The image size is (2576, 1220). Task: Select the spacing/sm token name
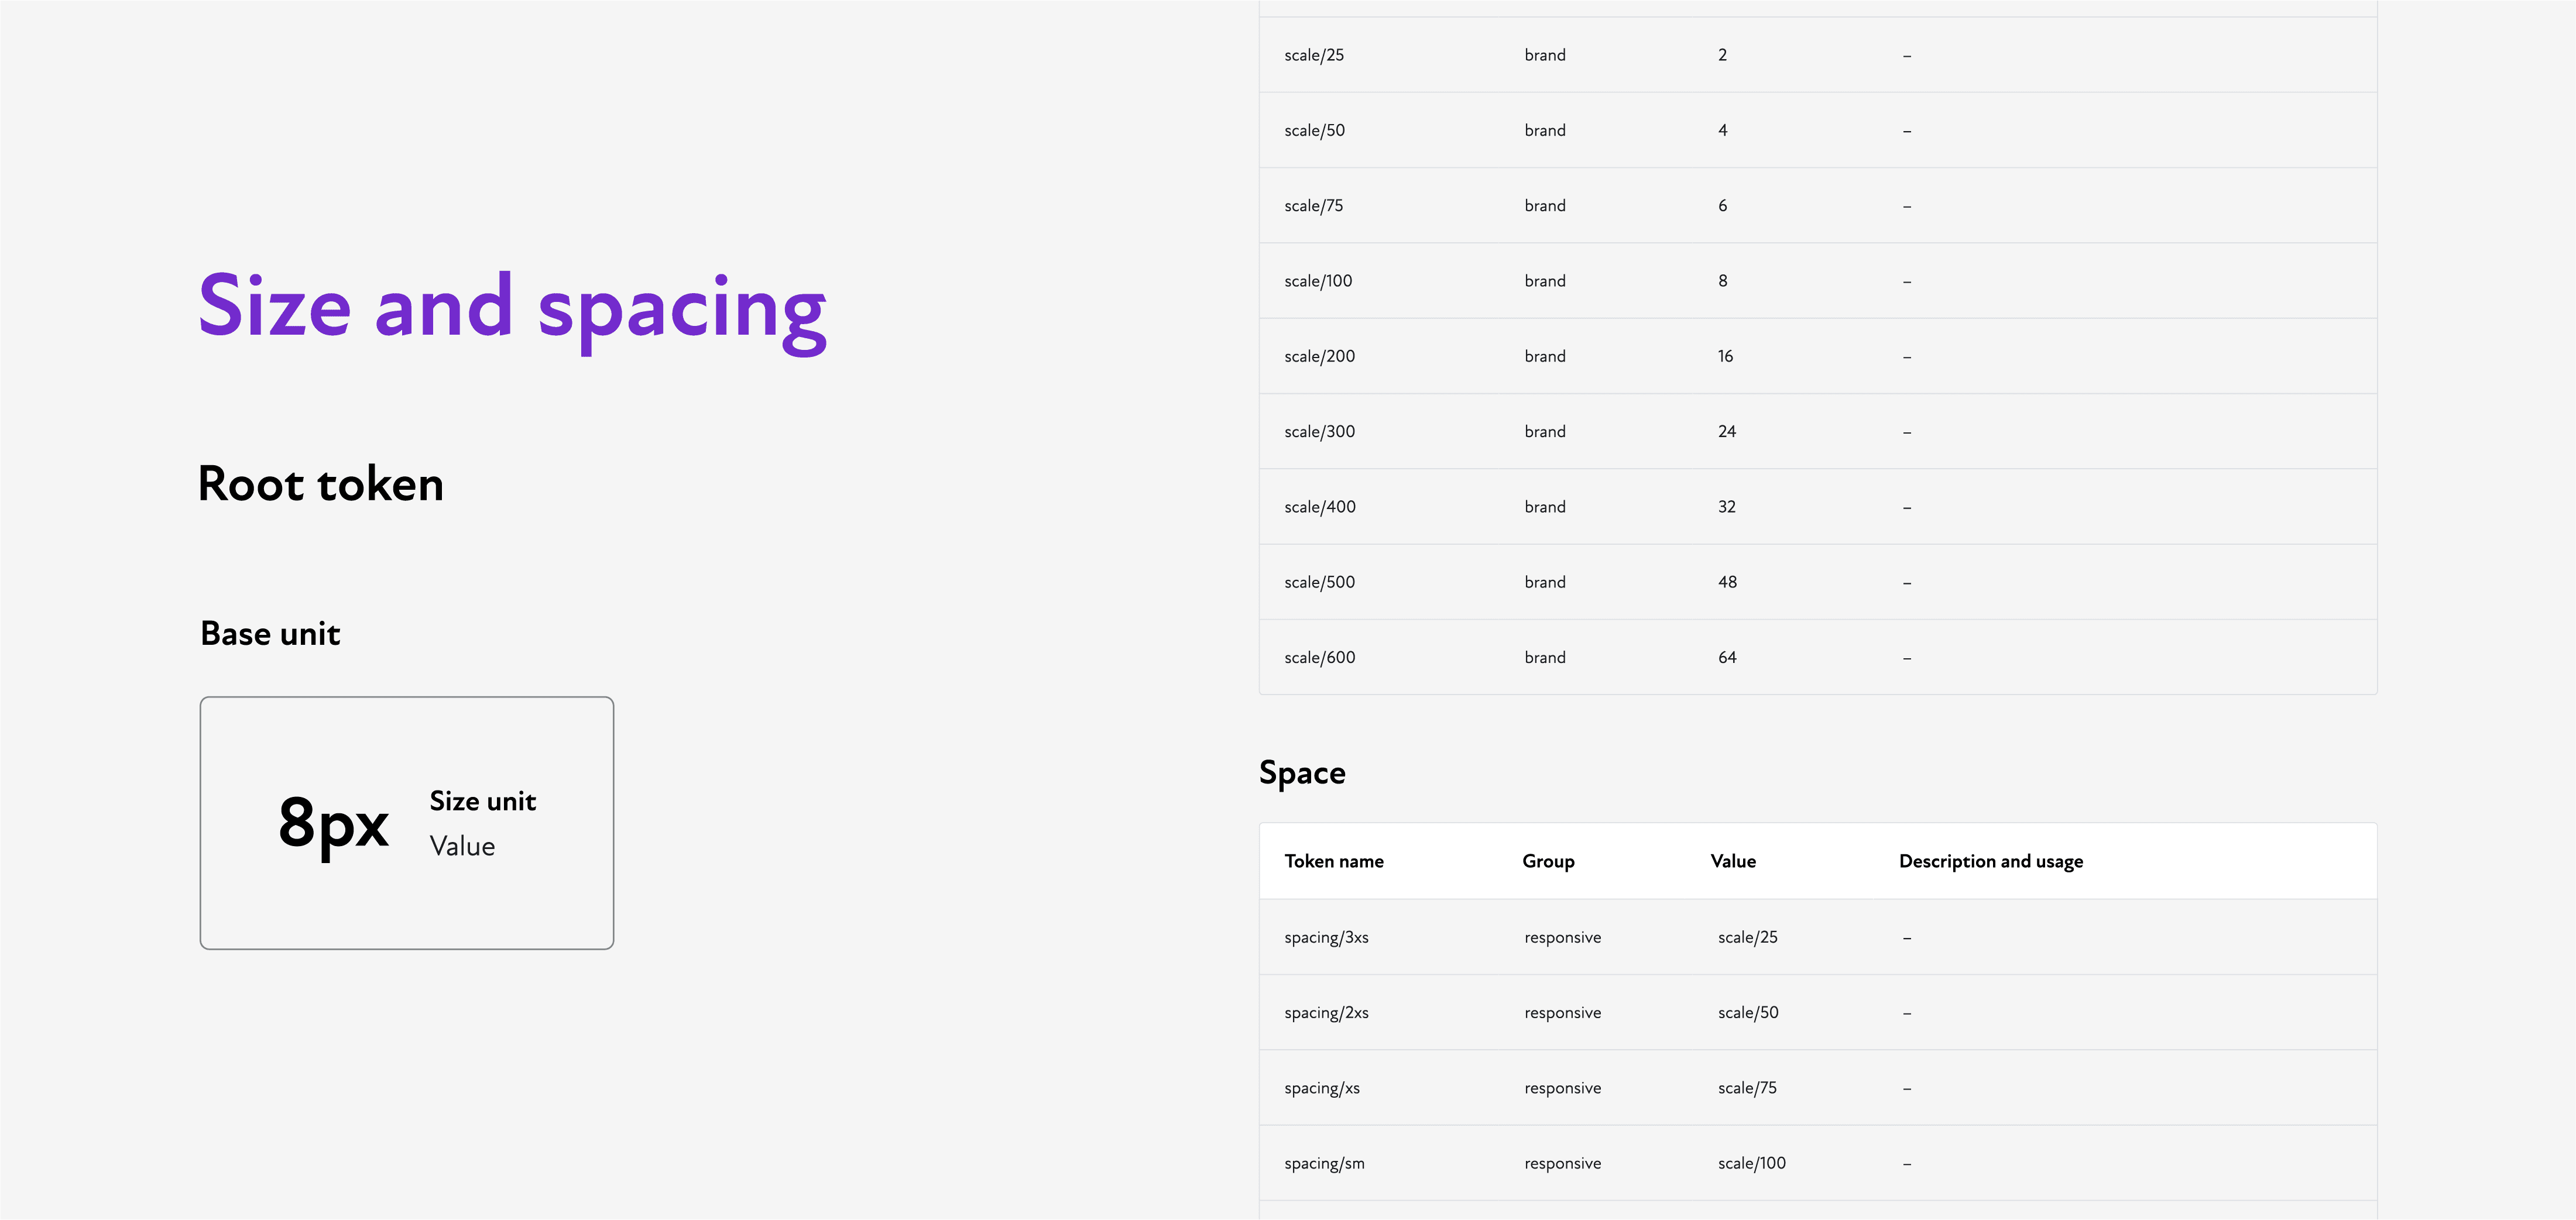pyautogui.click(x=1323, y=1163)
